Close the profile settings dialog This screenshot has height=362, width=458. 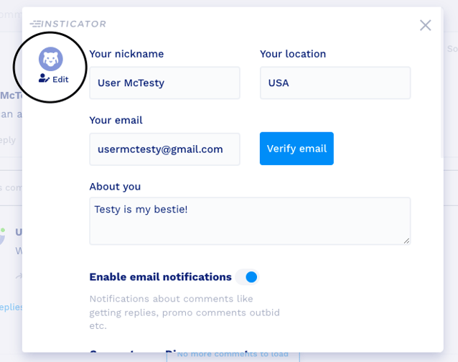425,25
